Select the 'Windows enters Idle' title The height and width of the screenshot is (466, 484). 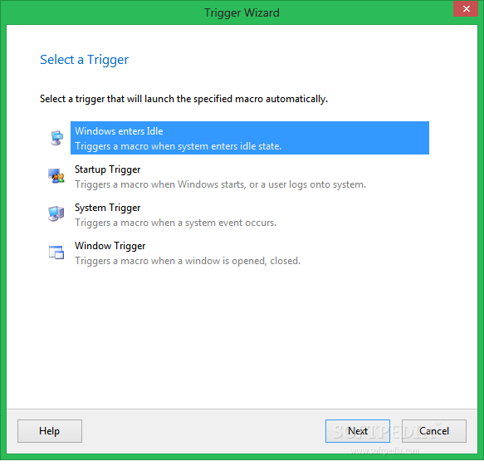click(119, 131)
